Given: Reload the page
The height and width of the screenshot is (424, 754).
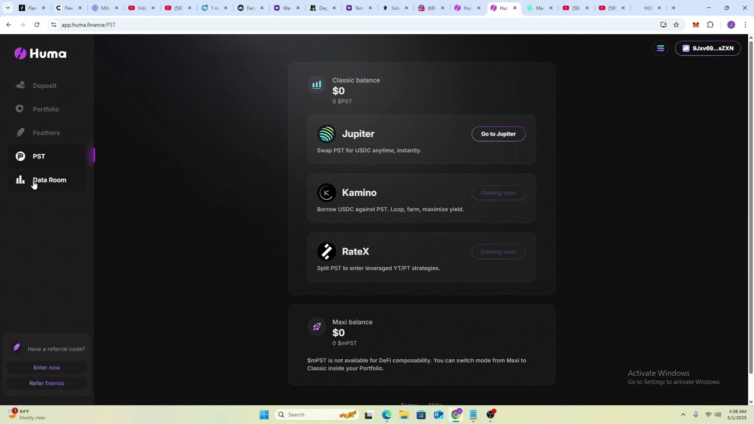Looking at the screenshot, I should [37, 25].
